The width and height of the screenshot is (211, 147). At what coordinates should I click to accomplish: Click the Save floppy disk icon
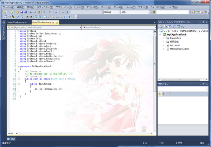21,12
